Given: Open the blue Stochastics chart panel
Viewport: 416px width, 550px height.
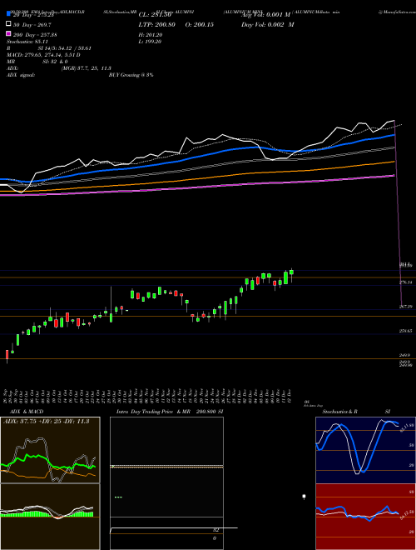Looking at the screenshot, I should click(365, 450).
